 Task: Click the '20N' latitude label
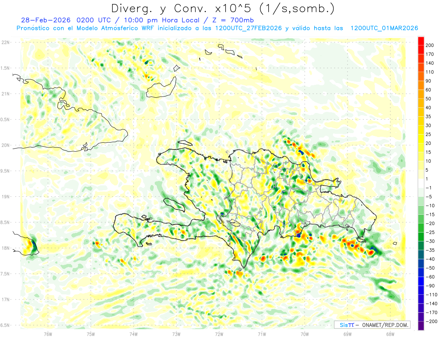point(5,145)
